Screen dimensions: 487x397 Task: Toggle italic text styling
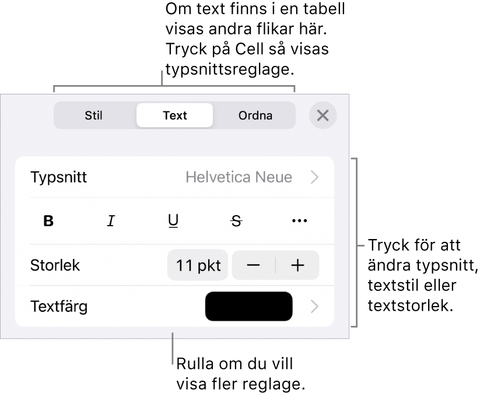point(111,220)
